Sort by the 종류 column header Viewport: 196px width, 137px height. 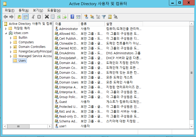click(x=92, y=24)
